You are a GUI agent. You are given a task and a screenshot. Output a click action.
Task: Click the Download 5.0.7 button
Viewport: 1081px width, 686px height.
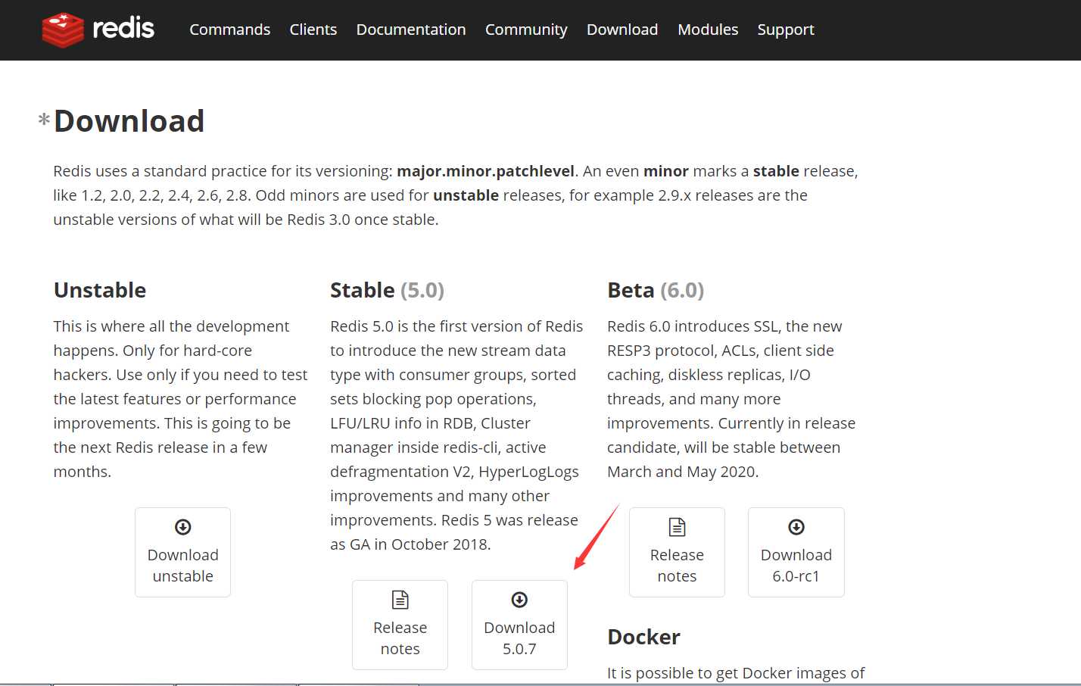(x=519, y=625)
